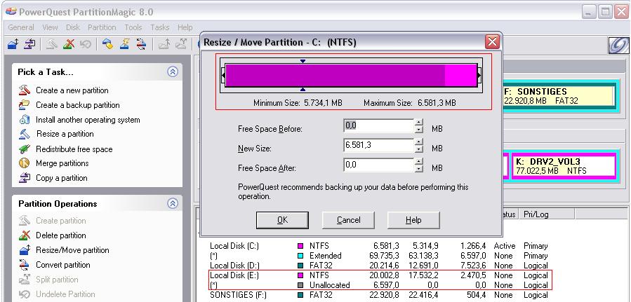Click the cyan swatch in Extended row

pos(300,256)
